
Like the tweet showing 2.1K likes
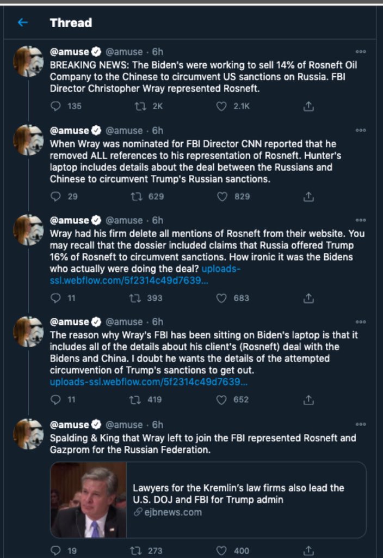pos(221,106)
